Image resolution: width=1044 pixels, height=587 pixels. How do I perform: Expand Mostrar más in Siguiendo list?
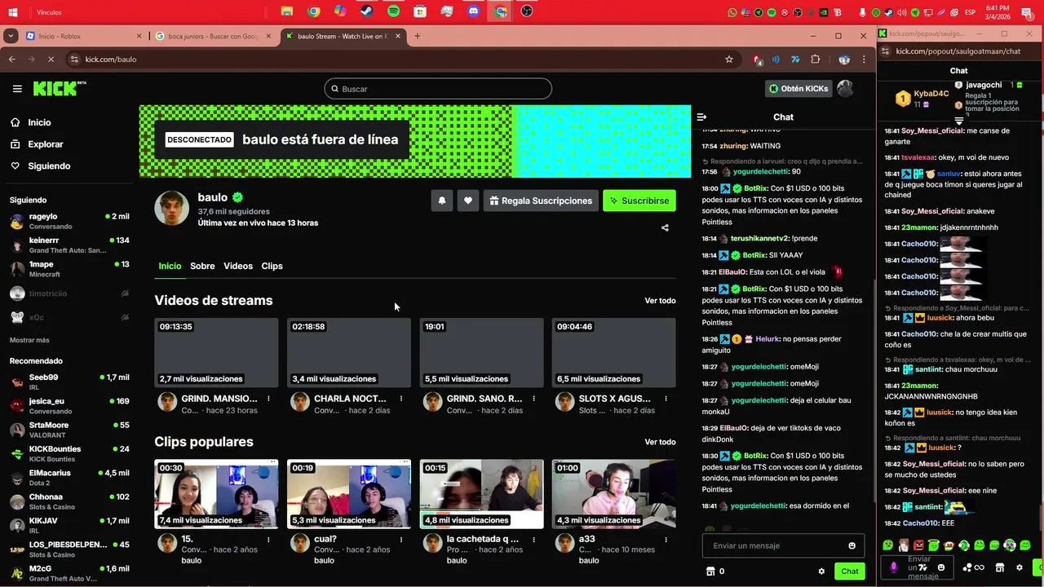(29, 340)
